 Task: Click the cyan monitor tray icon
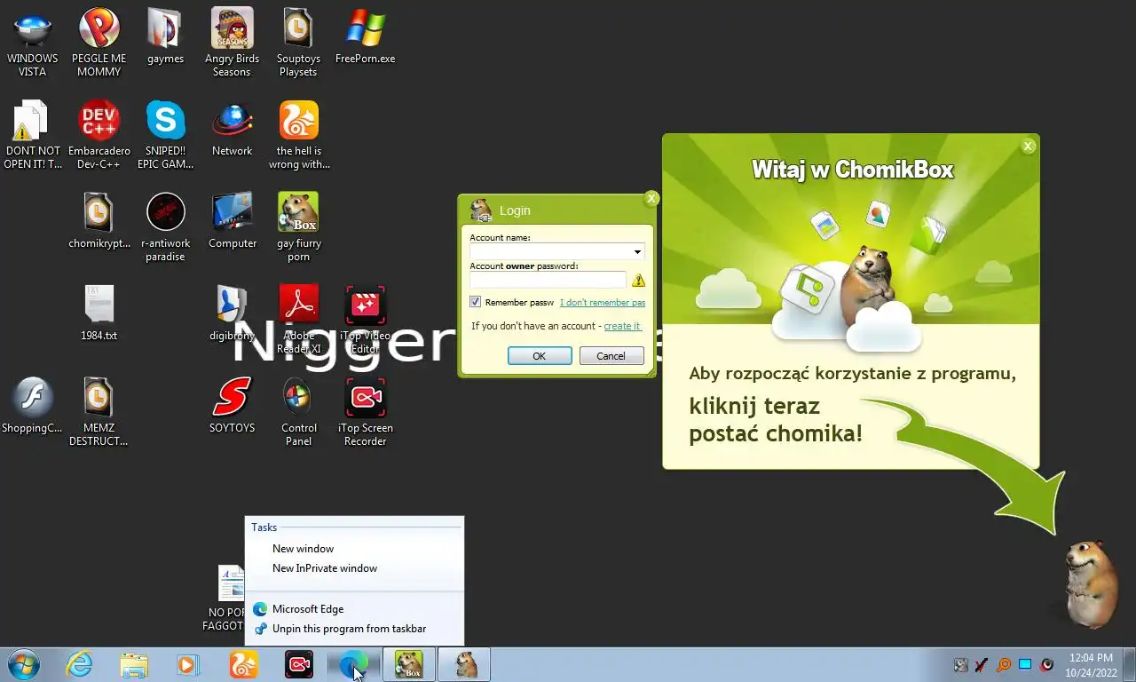tap(1025, 664)
